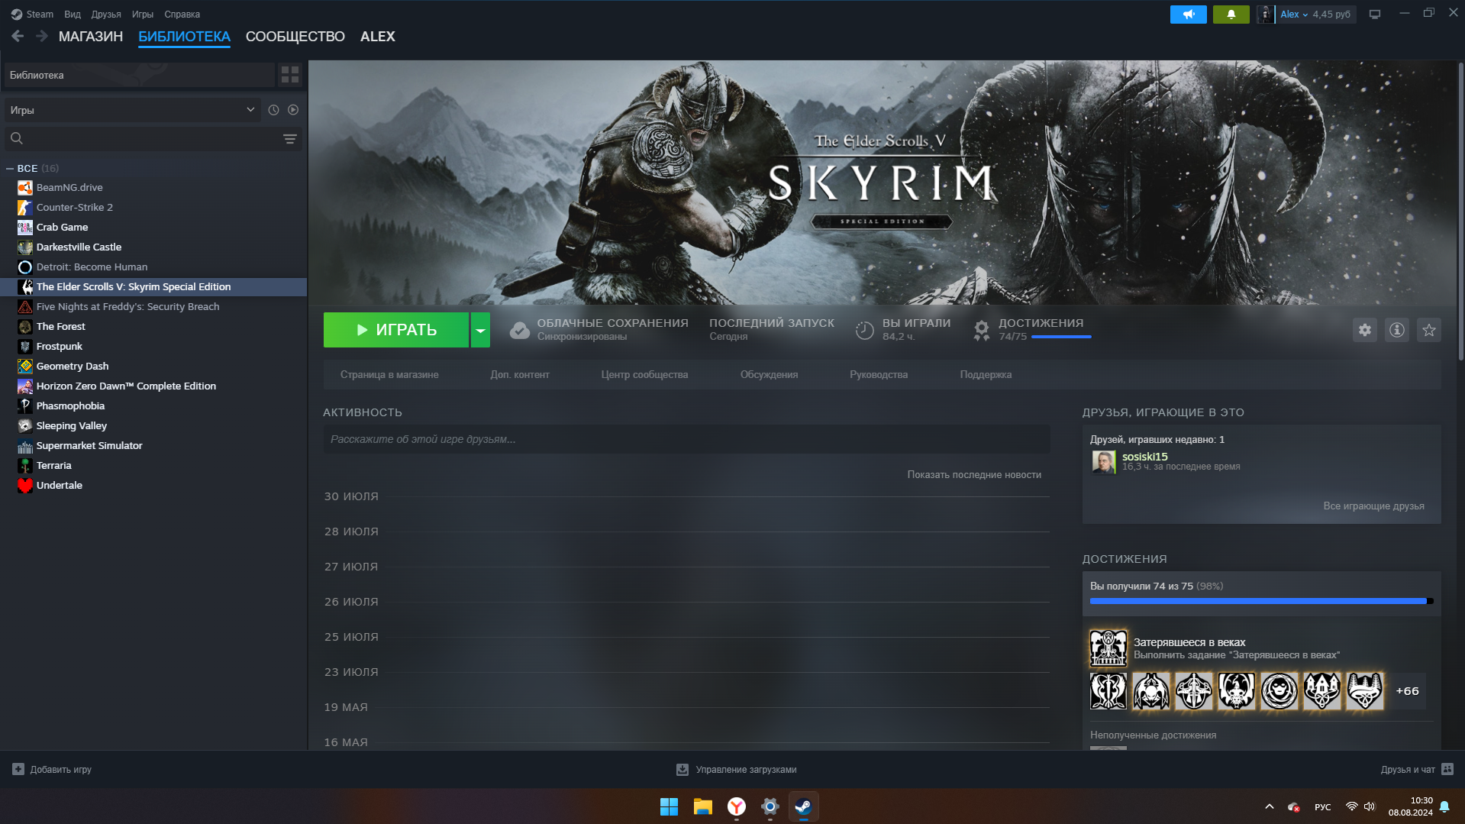Click Показать последние новости
Viewport: 1465px width, 824px height.
tap(974, 475)
